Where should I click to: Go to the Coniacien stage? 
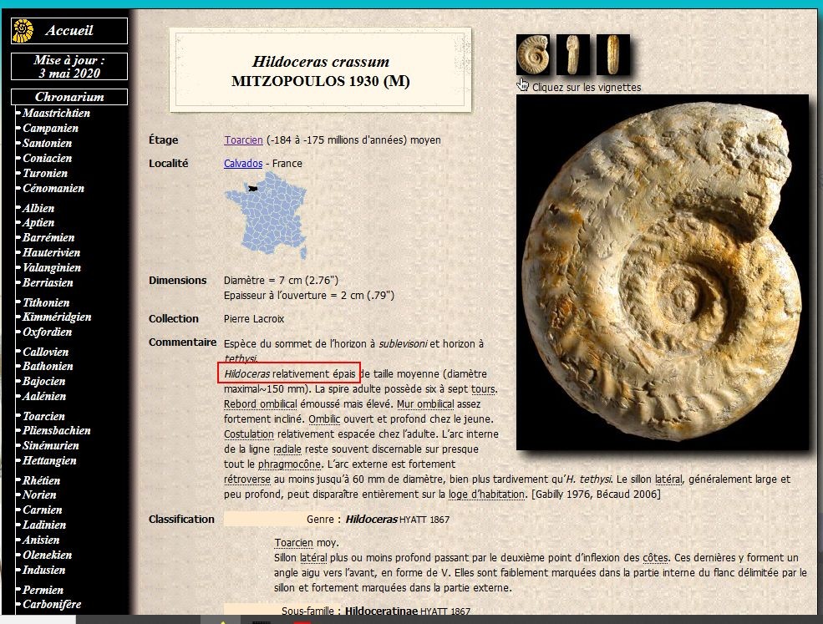[x=48, y=158]
